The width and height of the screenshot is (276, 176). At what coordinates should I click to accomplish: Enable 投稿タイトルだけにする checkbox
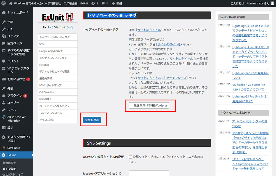pos(130,157)
